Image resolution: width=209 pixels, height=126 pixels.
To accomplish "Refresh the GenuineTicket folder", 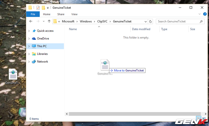I will 150,21.
